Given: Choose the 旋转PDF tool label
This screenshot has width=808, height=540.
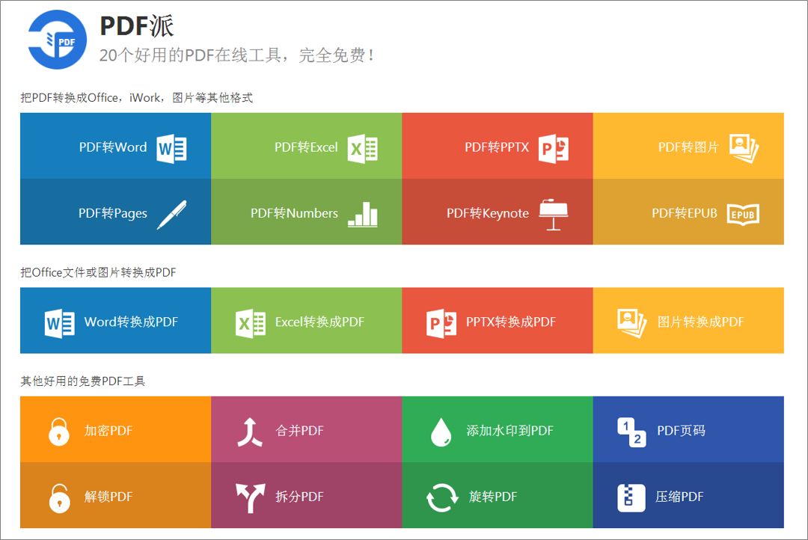Looking at the screenshot, I should click(492, 497).
